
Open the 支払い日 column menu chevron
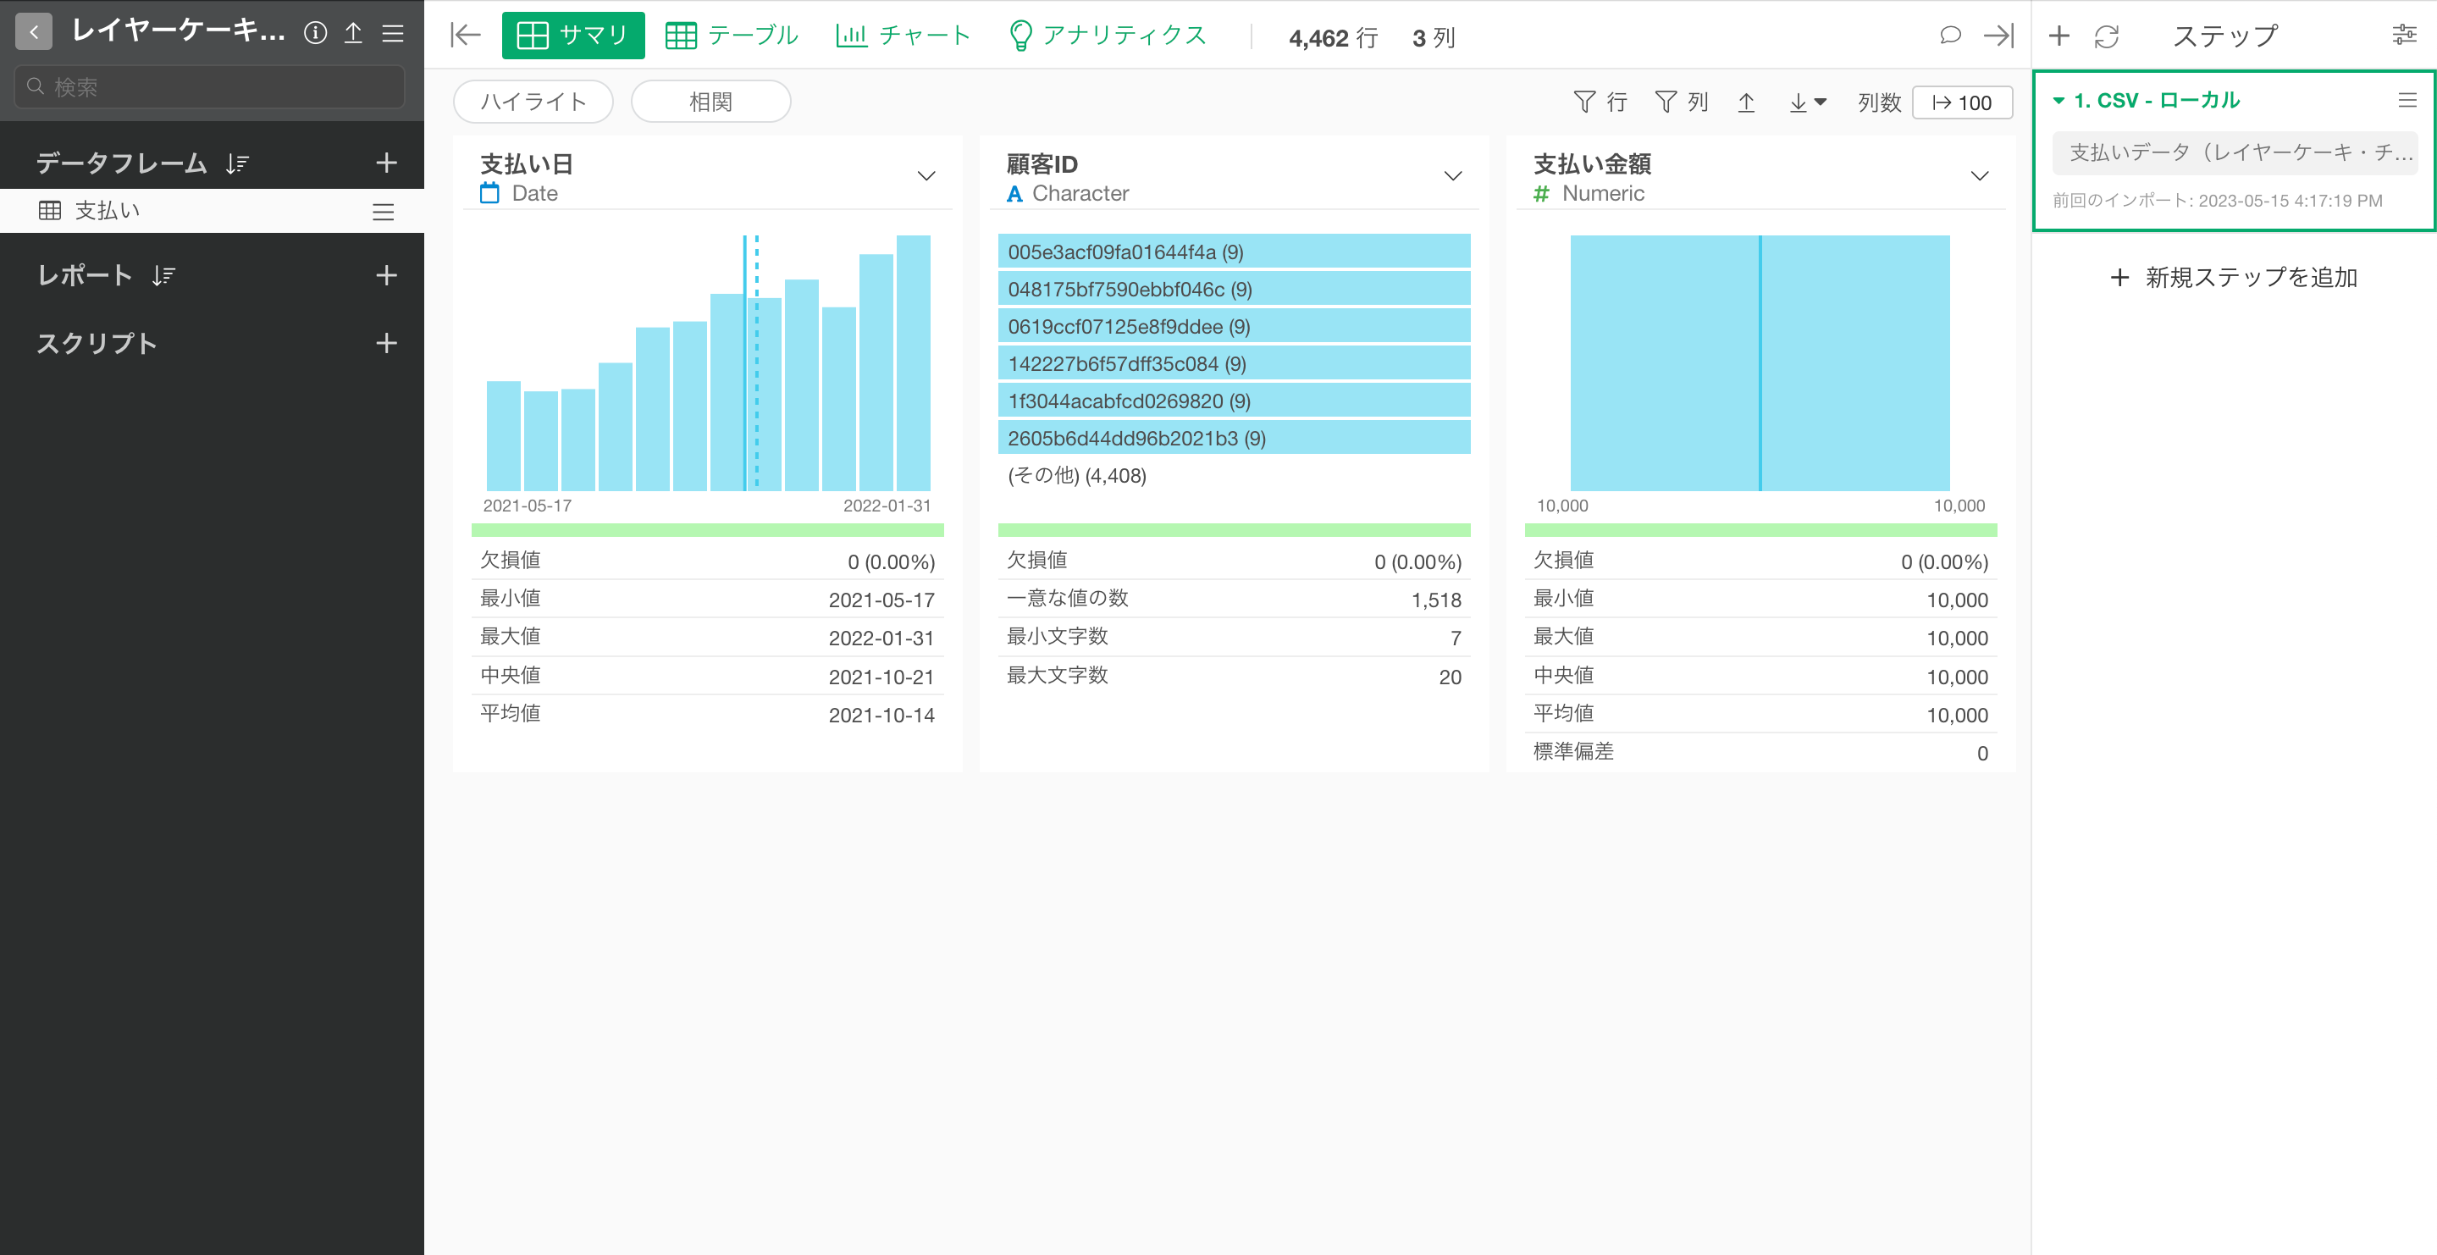[926, 176]
